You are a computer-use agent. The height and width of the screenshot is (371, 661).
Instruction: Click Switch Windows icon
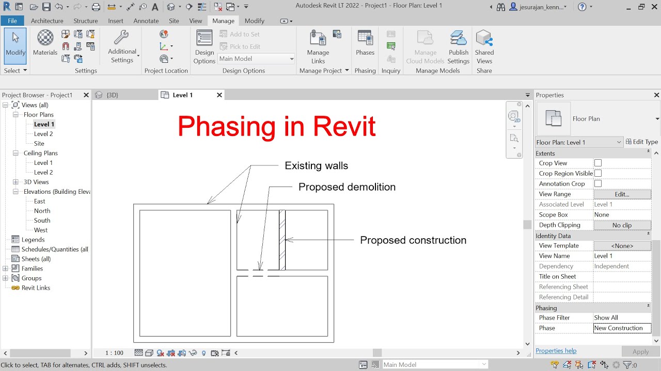click(x=230, y=7)
